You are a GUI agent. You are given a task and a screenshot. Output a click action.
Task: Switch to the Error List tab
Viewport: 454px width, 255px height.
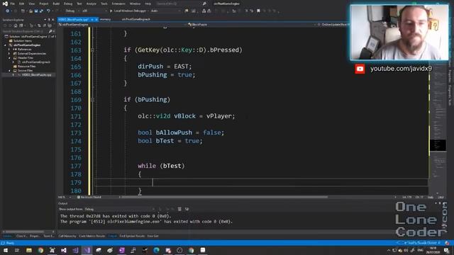coord(153,236)
